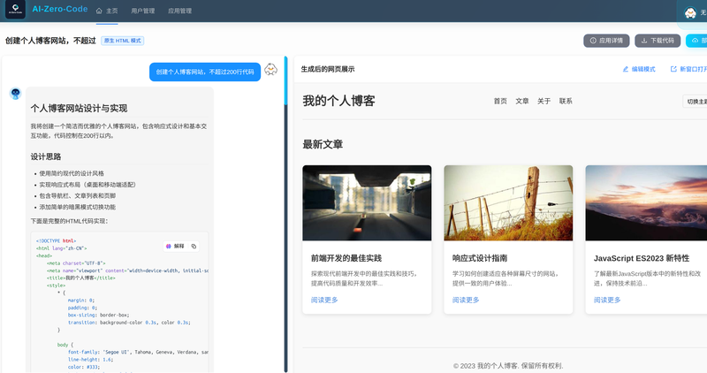Image resolution: width=707 pixels, height=373 pixels.
Task: Click the home icon beside 主页
Action: 99,11
